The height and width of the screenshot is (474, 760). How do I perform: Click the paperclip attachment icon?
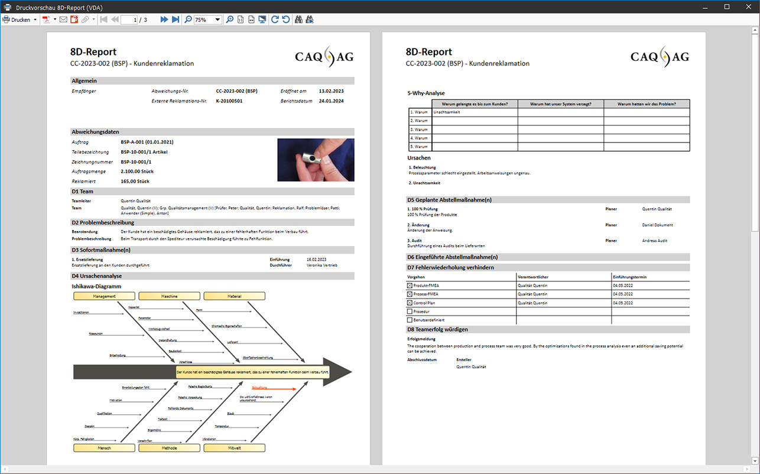85,20
